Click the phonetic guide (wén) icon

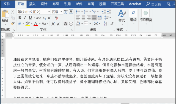click(66, 12)
